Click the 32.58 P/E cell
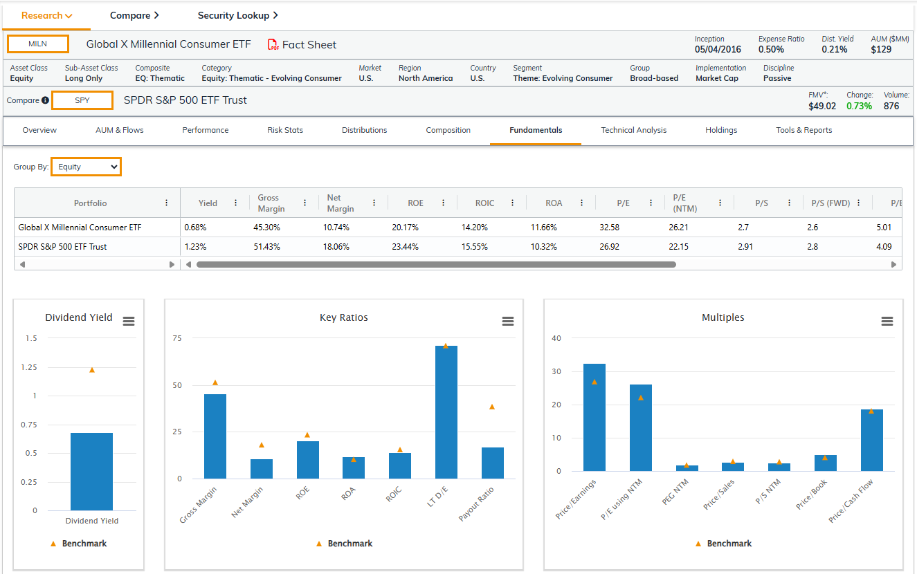Viewport: 917px width, 574px height. coord(610,227)
